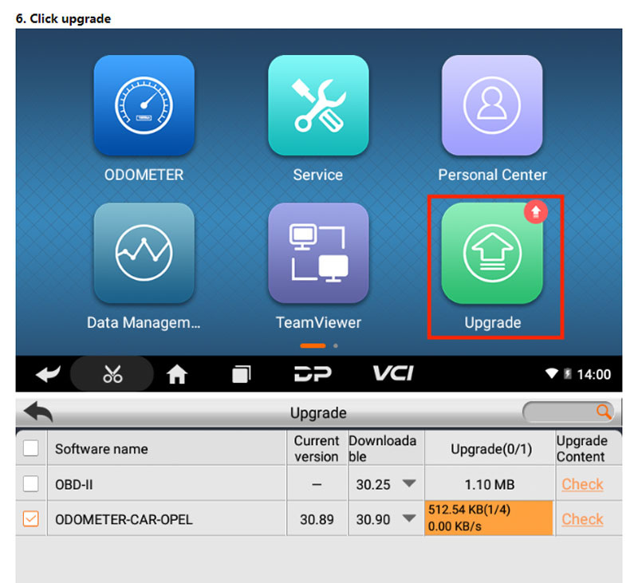Tap the scissors screenshot button
Viewport: 638px width, 583px height.
click(x=112, y=373)
